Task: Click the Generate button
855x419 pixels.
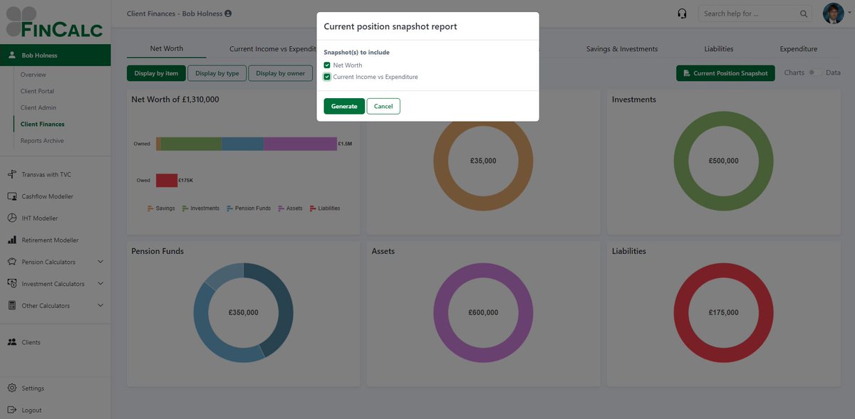Action: [344, 105]
